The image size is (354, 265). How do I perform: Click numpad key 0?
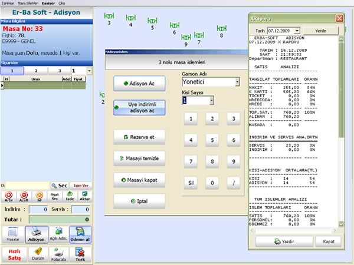(212, 183)
